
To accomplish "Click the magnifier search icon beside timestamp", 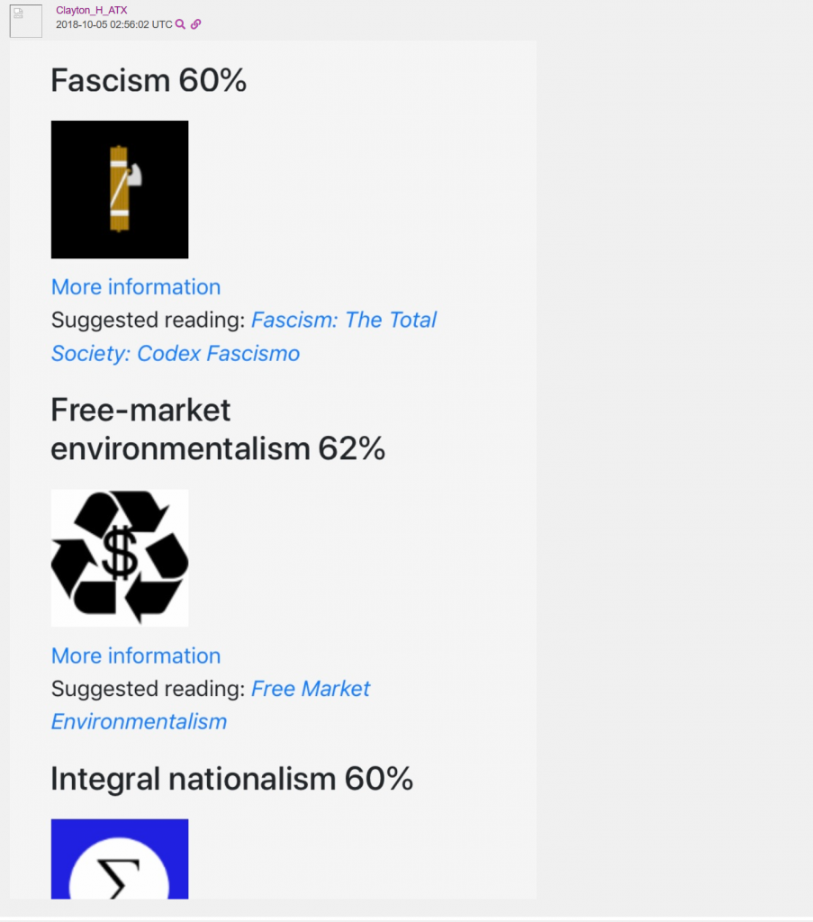I will click(x=180, y=24).
